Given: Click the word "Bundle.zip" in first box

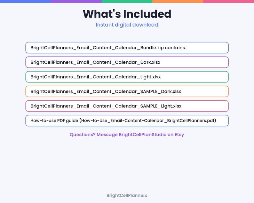Looking at the screenshot, I should (152, 48).
